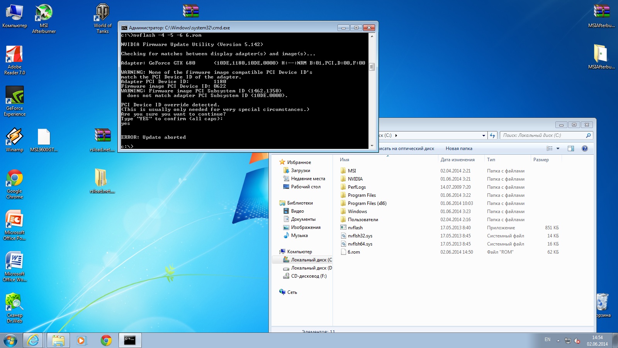618x348 pixels.
Task: Select the Сканер Dr.Web desktop shortcut
Action: (15, 308)
